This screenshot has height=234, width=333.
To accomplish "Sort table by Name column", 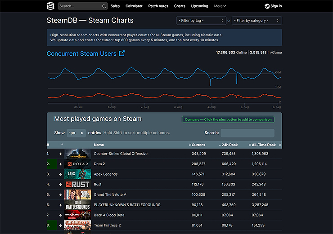I will click(99, 145).
